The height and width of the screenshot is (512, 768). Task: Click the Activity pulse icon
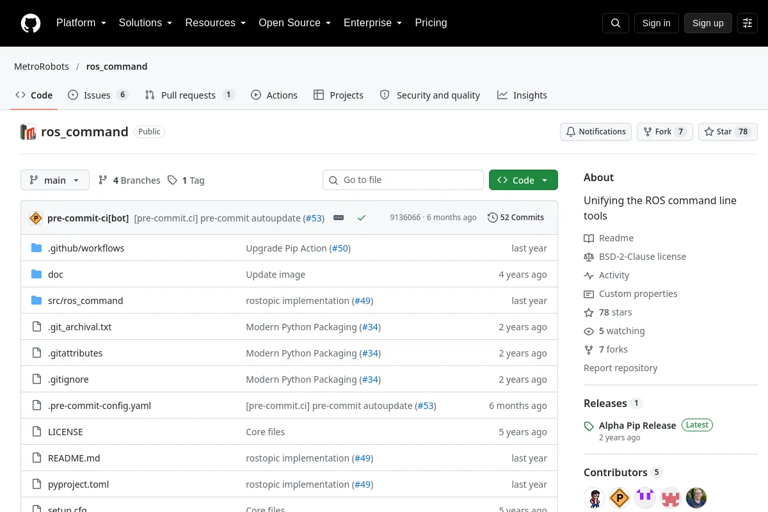pyautogui.click(x=589, y=275)
